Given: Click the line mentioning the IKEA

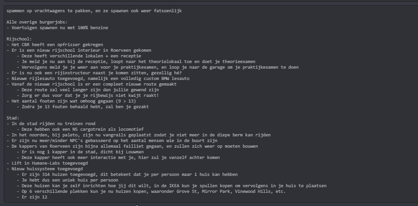Looking at the screenshot, I should tap(156, 186).
